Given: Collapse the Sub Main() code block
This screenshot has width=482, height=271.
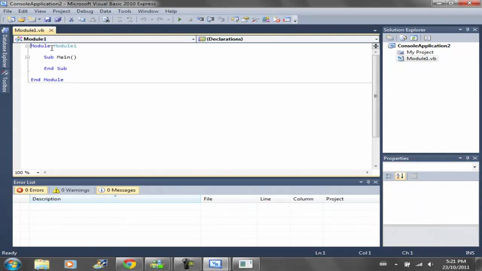Looking at the screenshot, I should point(27,57).
